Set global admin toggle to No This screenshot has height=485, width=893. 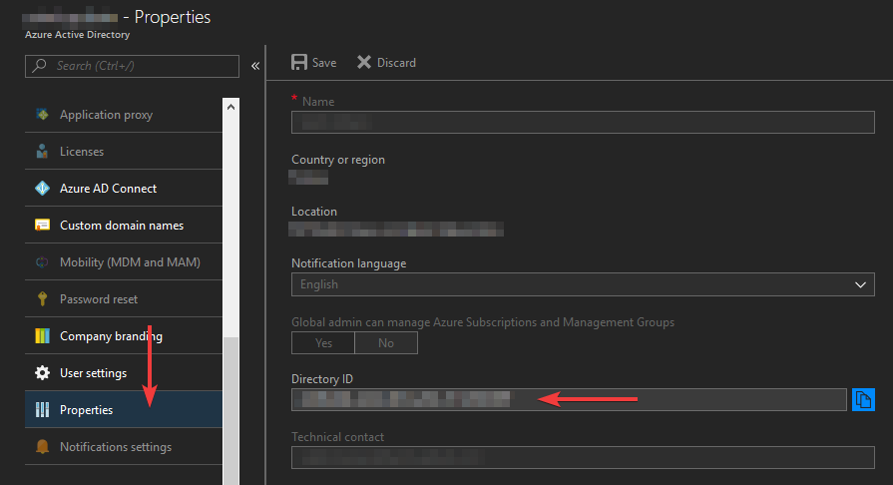pos(386,343)
